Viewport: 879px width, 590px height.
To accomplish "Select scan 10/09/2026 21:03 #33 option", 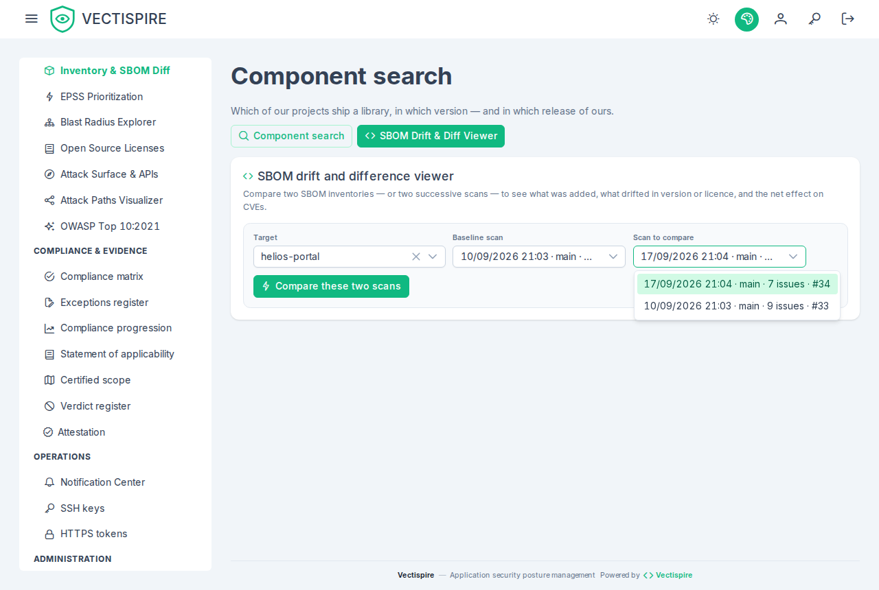I will click(x=737, y=306).
